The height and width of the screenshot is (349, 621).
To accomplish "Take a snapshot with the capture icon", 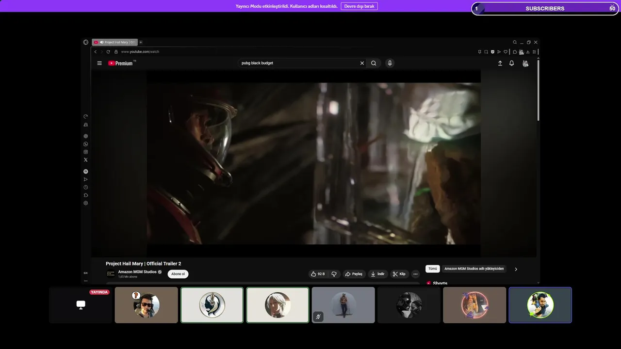I will [x=486, y=52].
